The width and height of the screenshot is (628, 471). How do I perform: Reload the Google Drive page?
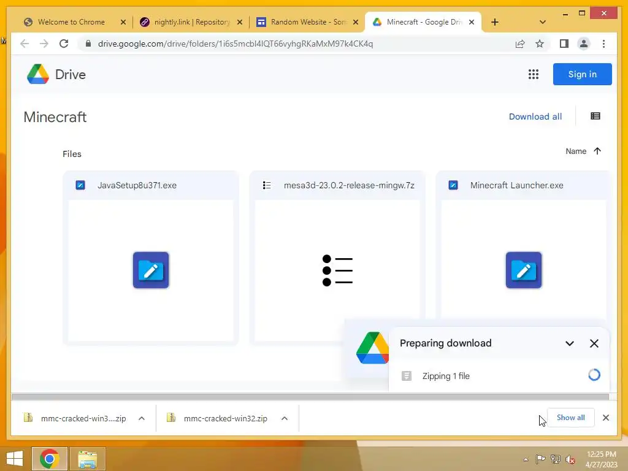coord(64,44)
